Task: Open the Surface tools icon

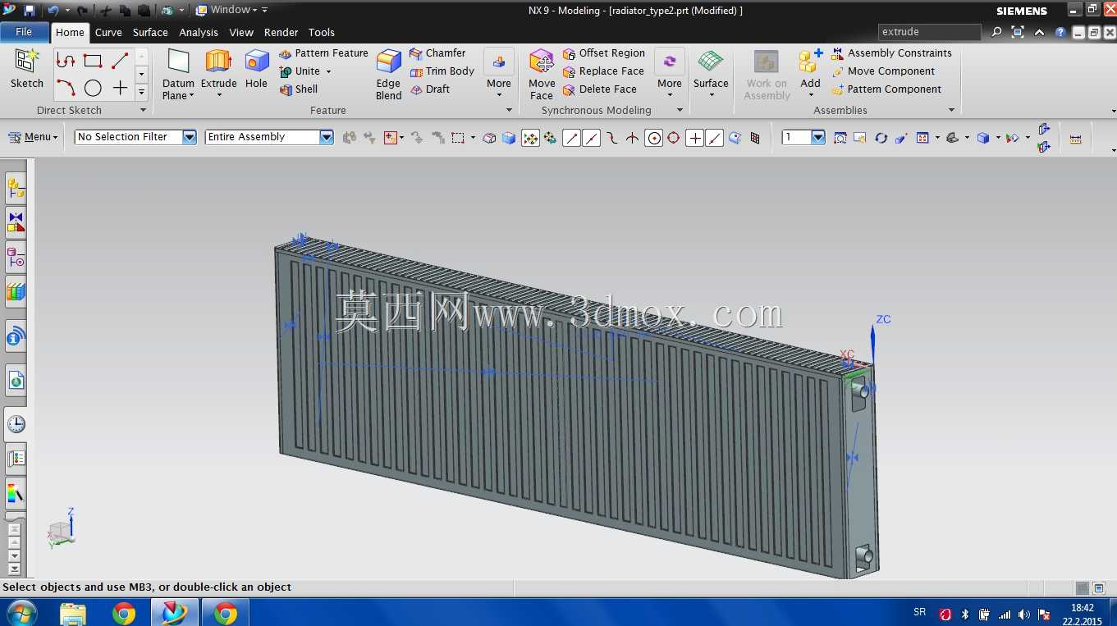Action: click(x=711, y=62)
